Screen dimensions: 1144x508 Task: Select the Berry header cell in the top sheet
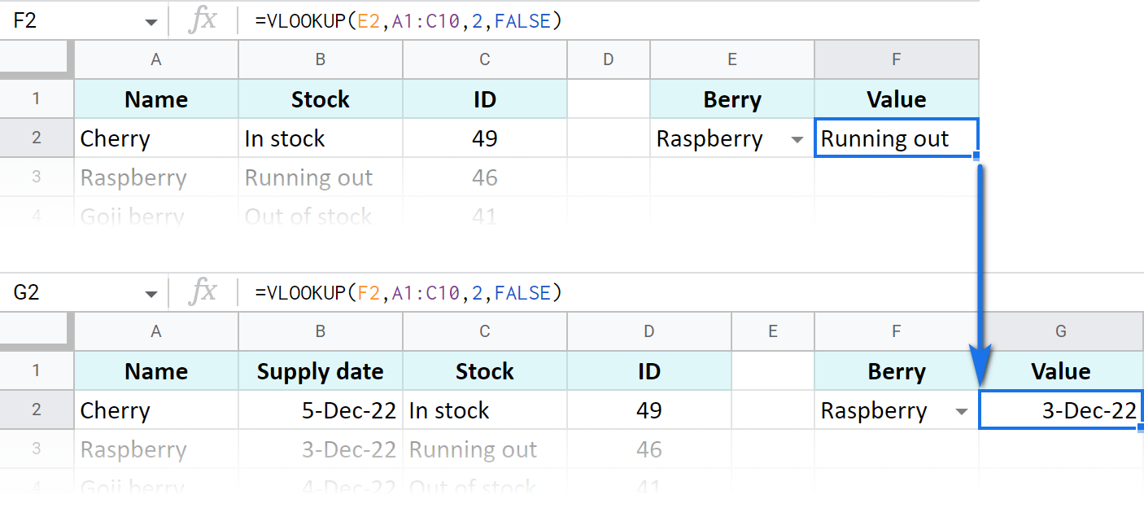pyautogui.click(x=731, y=99)
